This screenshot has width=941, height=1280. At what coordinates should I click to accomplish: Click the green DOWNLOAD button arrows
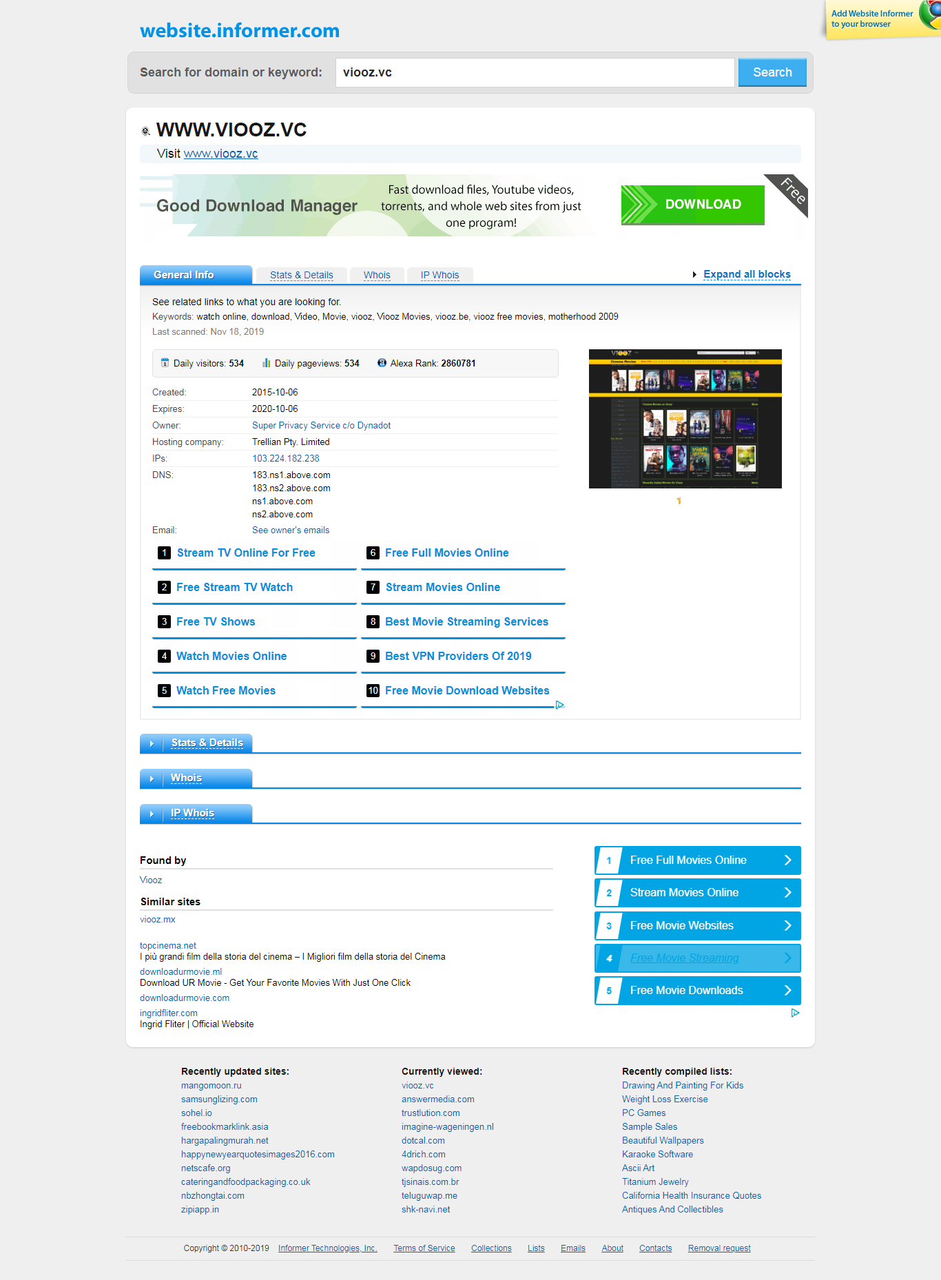(x=640, y=205)
